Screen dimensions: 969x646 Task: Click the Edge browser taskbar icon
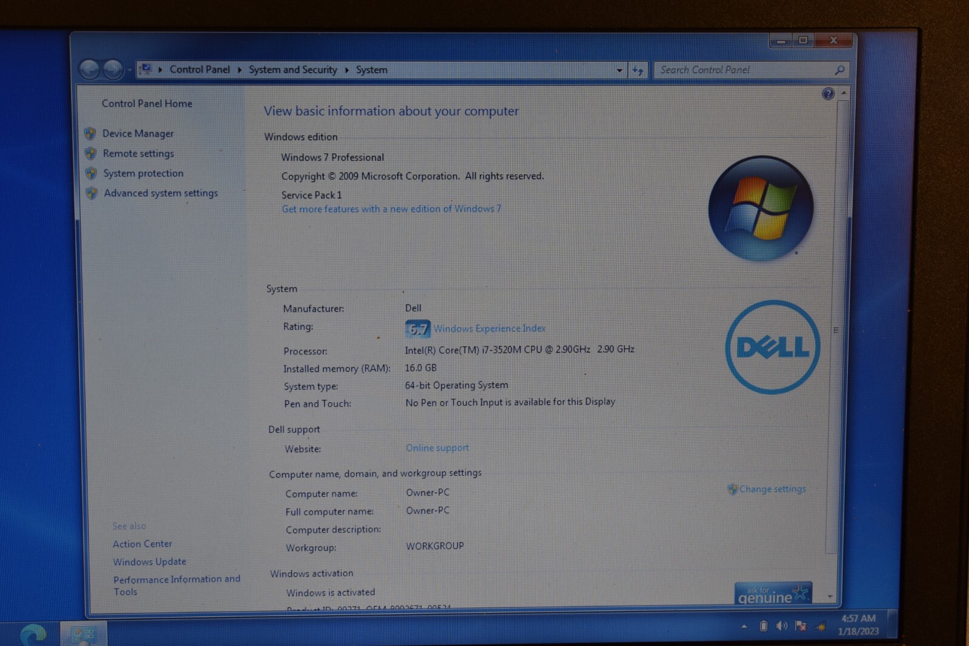point(33,634)
